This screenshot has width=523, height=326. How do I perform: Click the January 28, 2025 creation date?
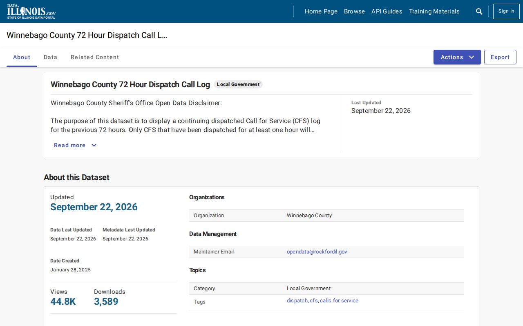coord(71,270)
